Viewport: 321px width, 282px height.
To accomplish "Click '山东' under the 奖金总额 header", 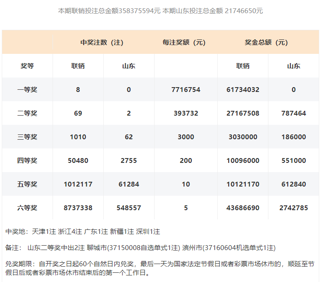I will (x=293, y=66).
